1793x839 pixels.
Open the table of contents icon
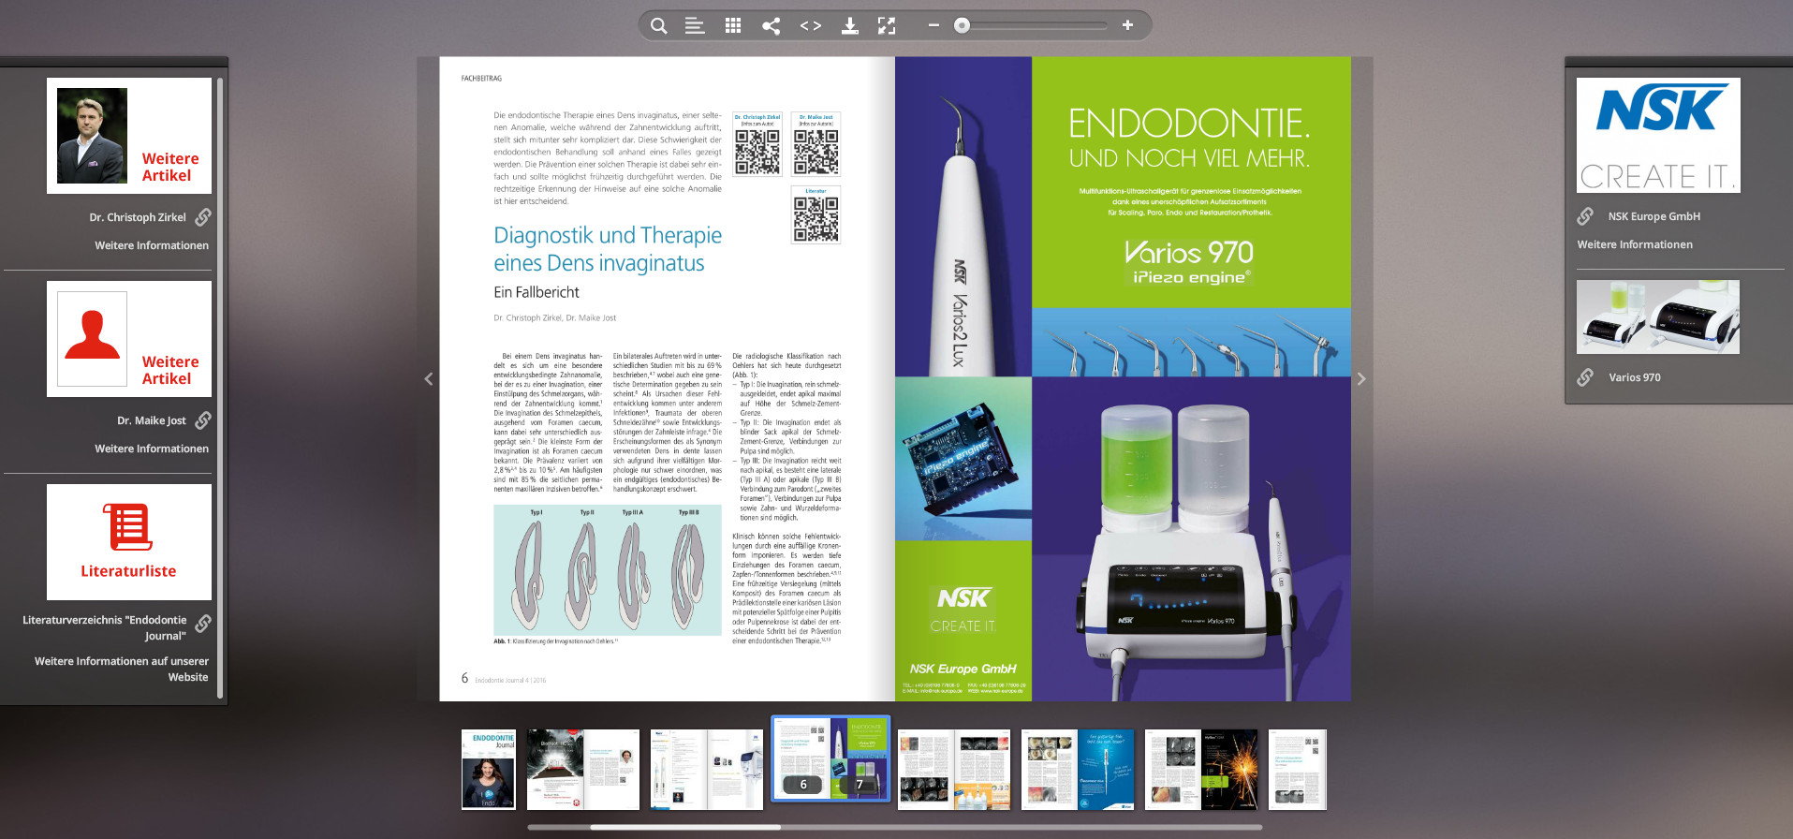695,26
